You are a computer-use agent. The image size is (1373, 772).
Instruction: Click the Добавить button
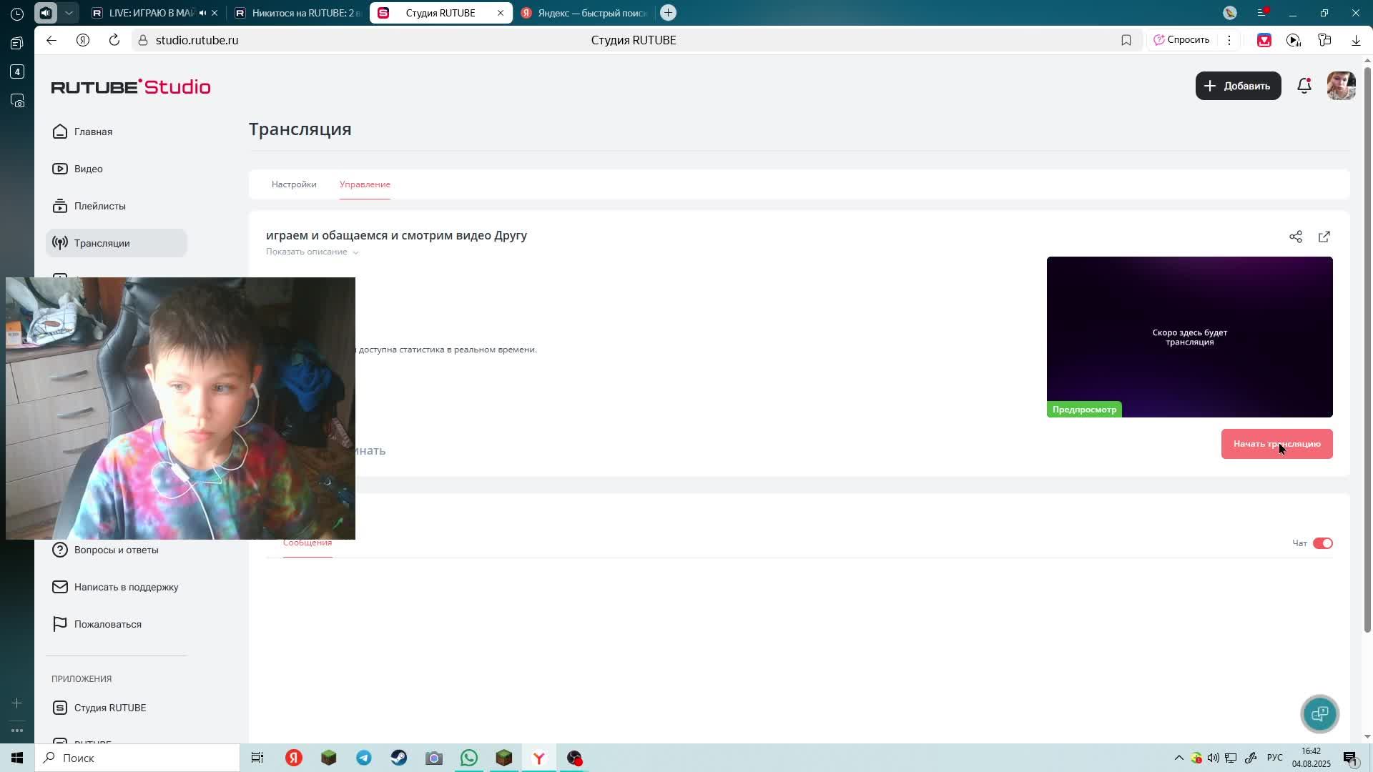coord(1238,86)
